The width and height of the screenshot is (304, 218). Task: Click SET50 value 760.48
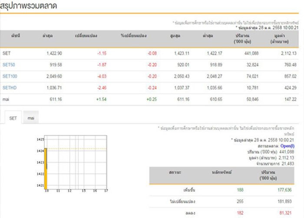tap(291, 65)
